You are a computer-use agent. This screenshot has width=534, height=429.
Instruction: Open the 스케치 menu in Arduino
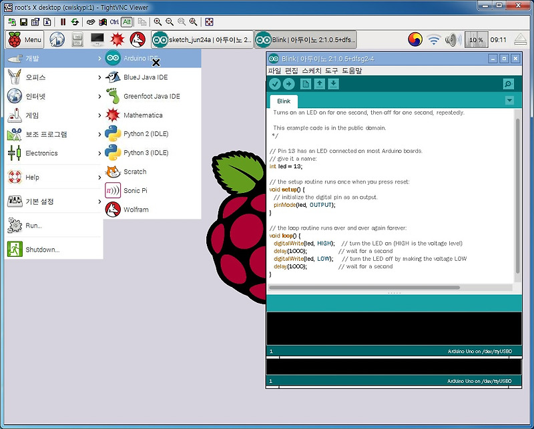click(311, 71)
